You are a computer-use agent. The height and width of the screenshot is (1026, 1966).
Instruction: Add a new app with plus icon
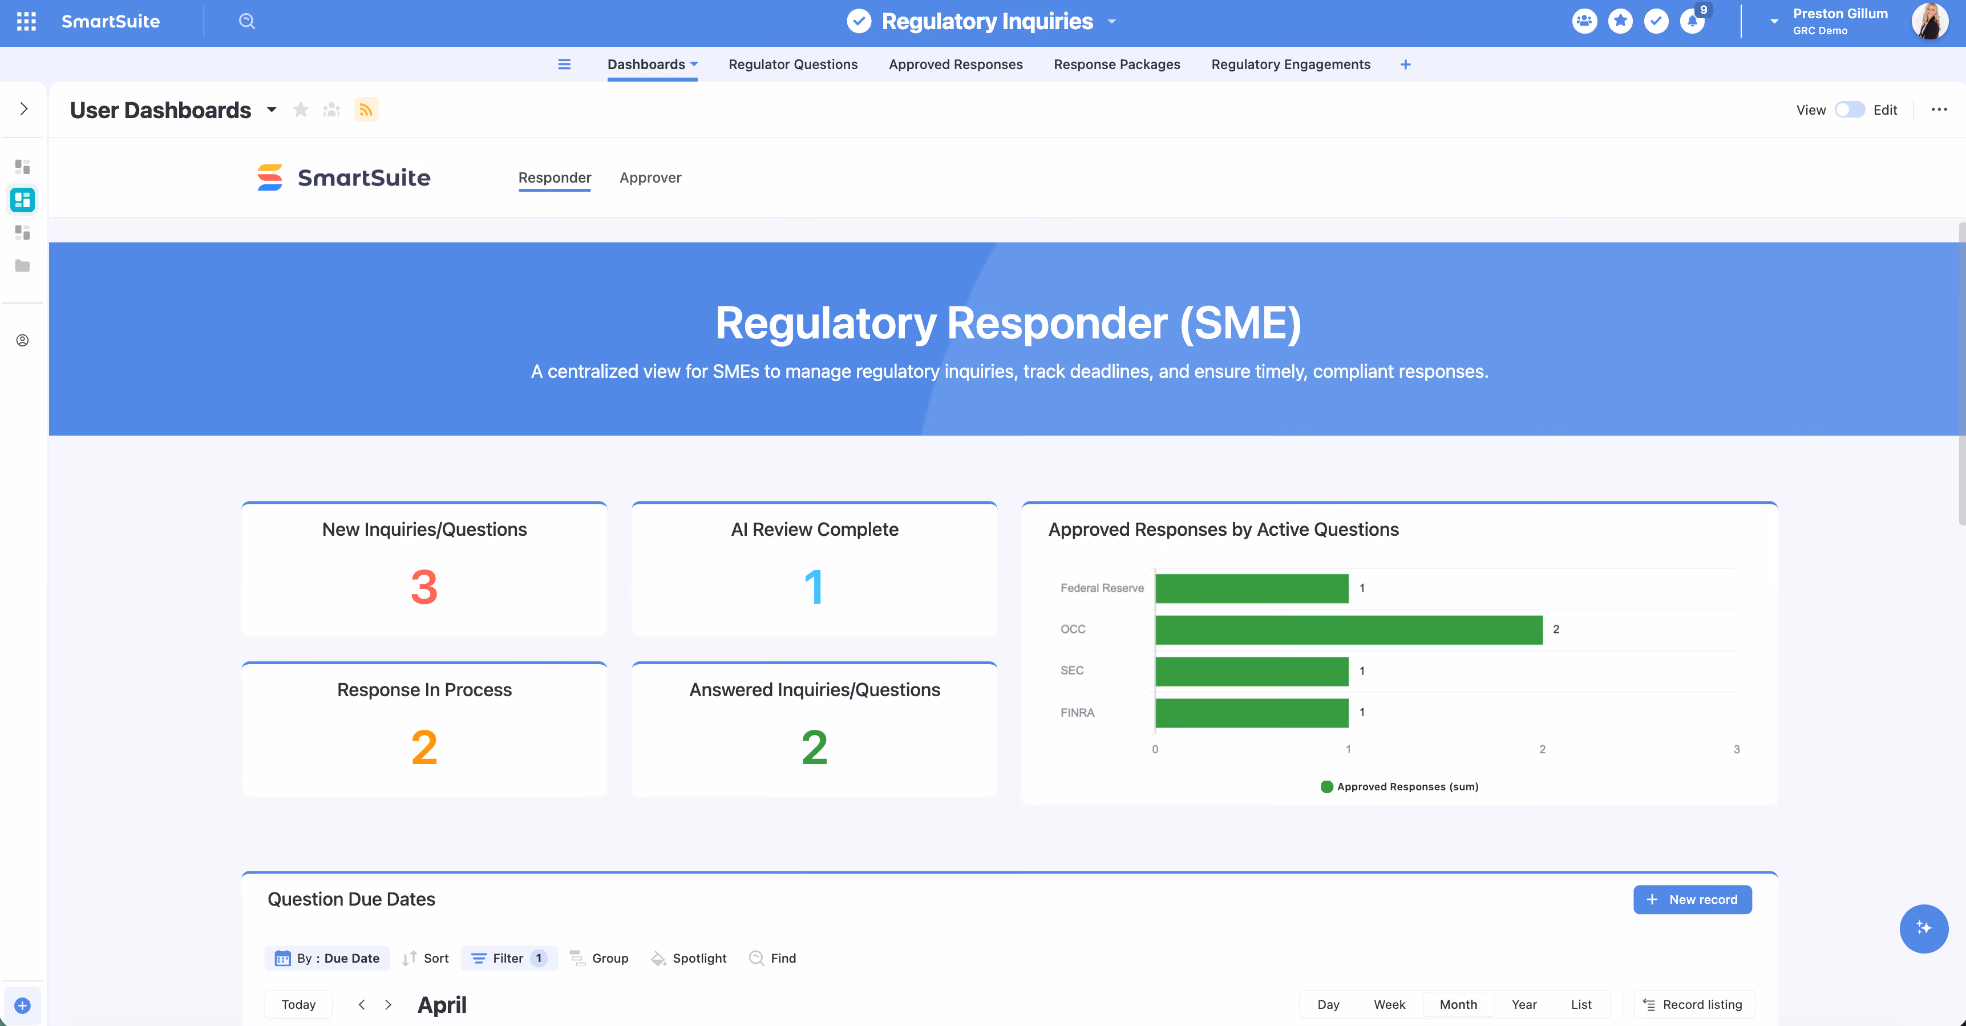pos(1406,64)
